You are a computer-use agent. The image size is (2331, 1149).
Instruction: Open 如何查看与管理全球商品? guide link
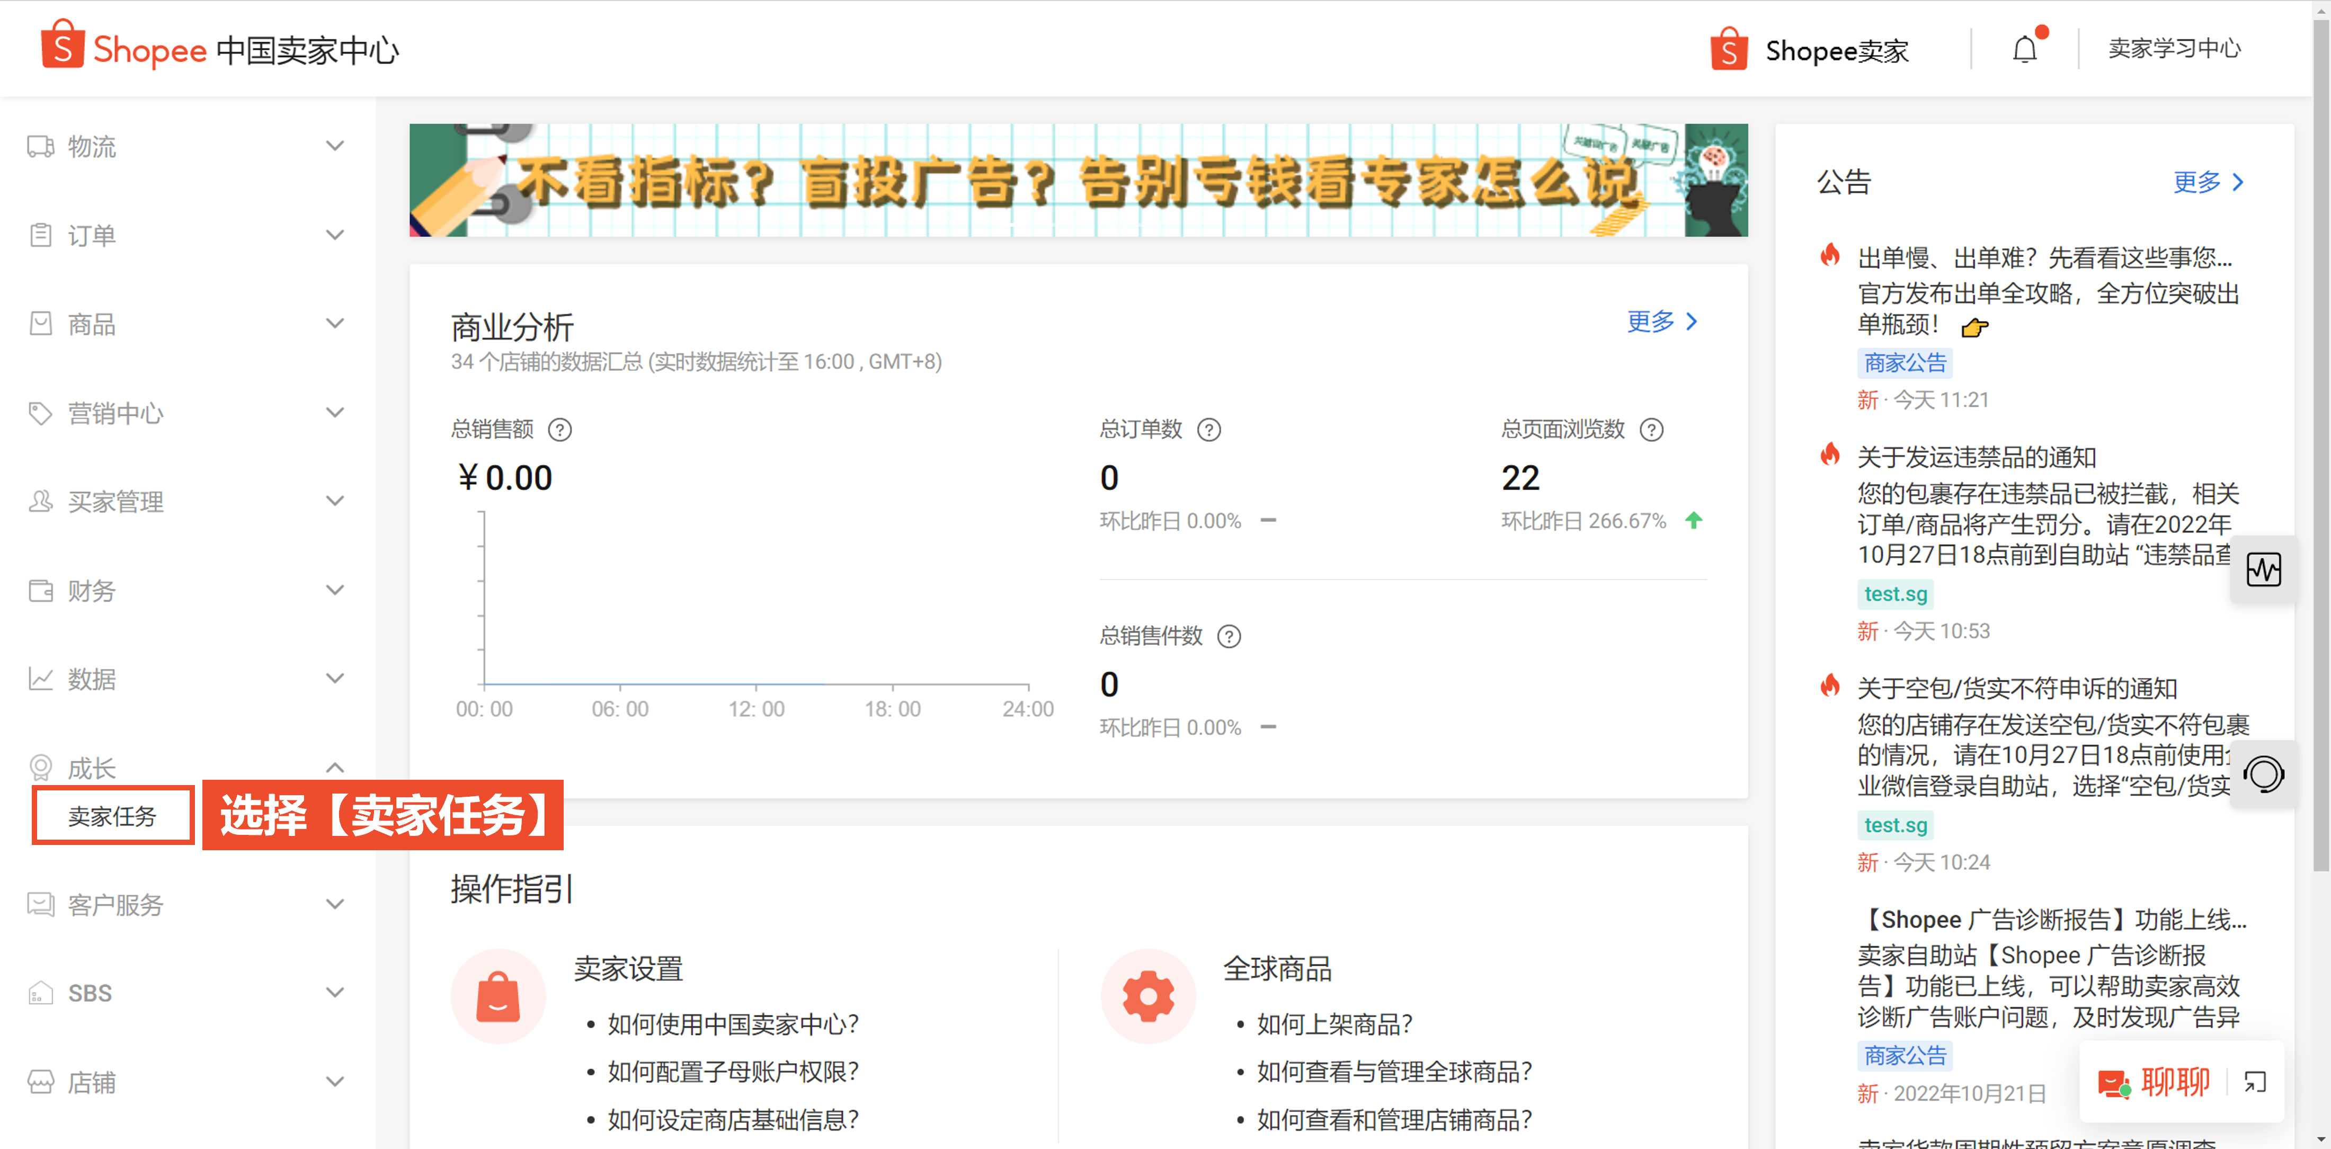click(x=1394, y=1071)
